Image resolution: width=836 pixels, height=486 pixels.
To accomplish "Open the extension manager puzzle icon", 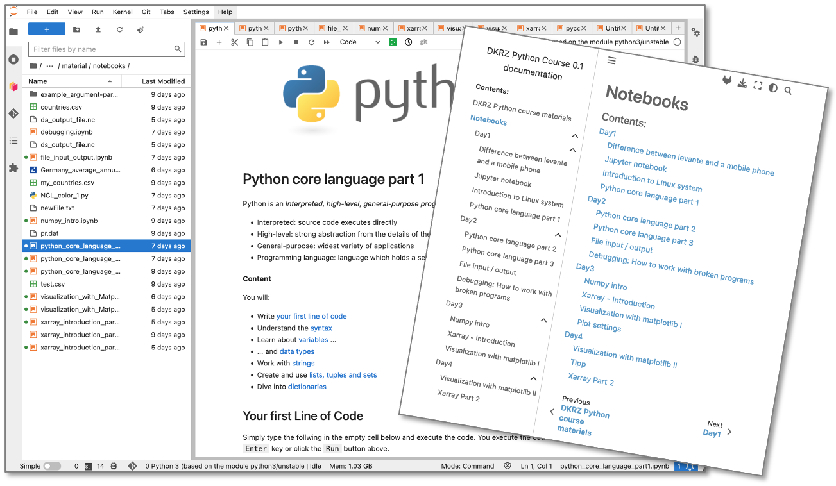I will pyautogui.click(x=13, y=168).
